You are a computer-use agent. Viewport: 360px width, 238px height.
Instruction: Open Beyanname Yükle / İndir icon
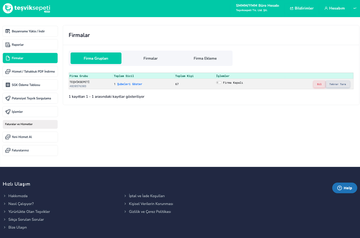click(x=8, y=31)
